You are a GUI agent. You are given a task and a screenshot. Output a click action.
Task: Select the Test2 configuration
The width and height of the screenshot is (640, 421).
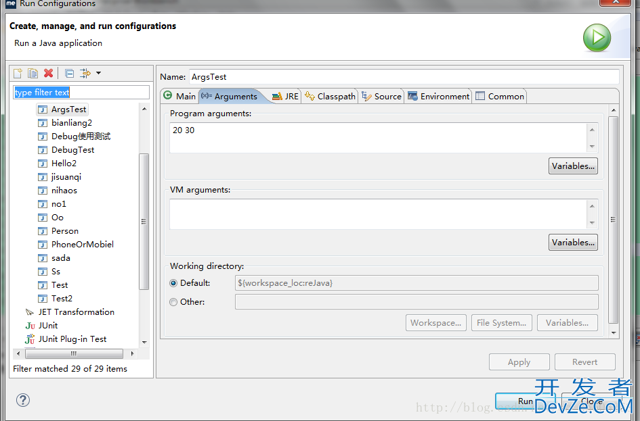(62, 299)
